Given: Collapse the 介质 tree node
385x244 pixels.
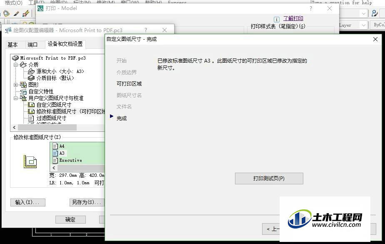Looking at the screenshot, I should pyautogui.click(x=15, y=65).
